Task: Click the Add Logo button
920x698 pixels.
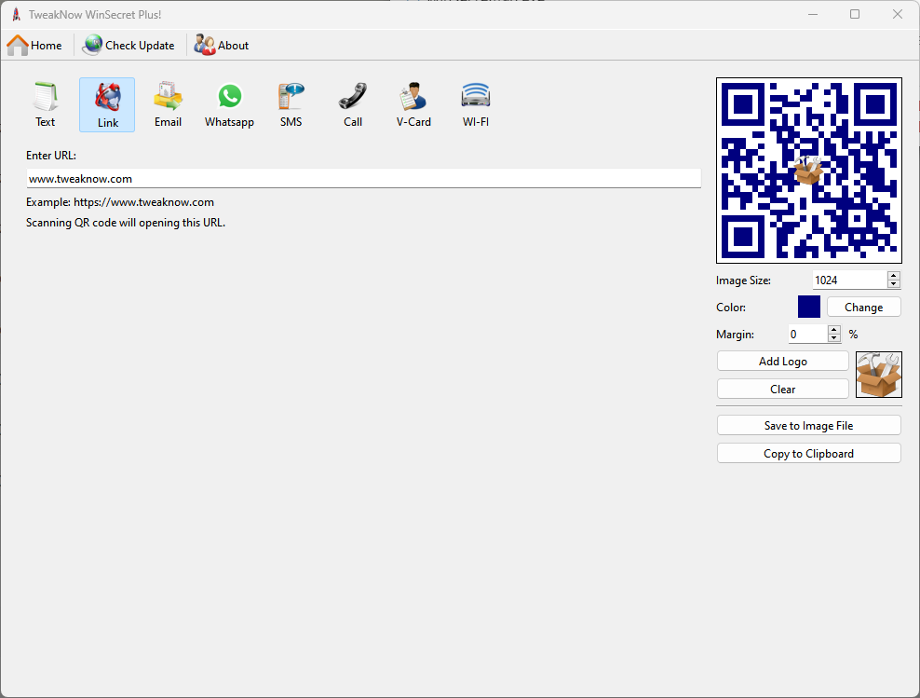Action: click(x=783, y=361)
